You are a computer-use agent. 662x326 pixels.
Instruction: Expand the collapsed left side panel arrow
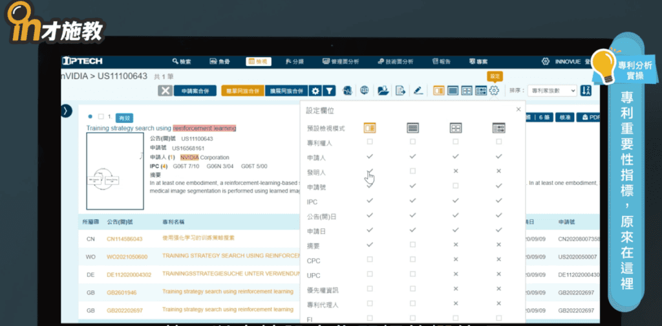click(67, 111)
